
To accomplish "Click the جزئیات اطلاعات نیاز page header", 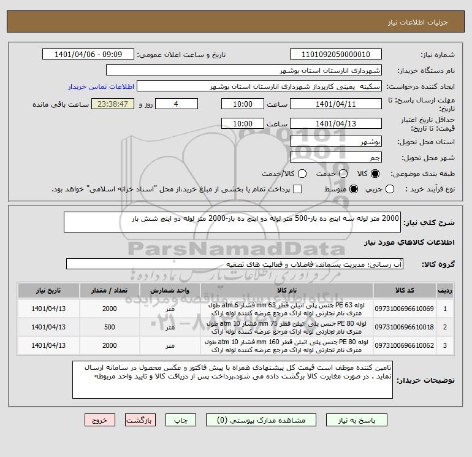I will (x=418, y=23).
